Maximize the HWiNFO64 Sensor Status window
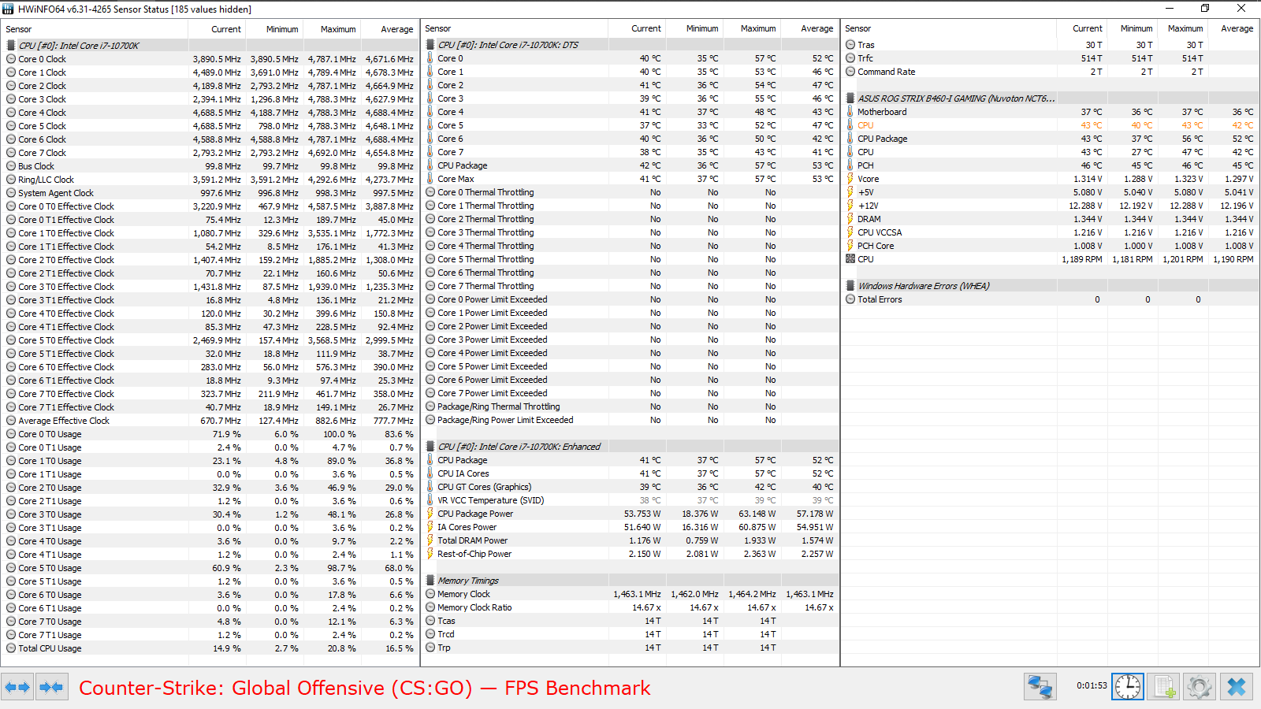This screenshot has width=1261, height=709. (x=1205, y=8)
